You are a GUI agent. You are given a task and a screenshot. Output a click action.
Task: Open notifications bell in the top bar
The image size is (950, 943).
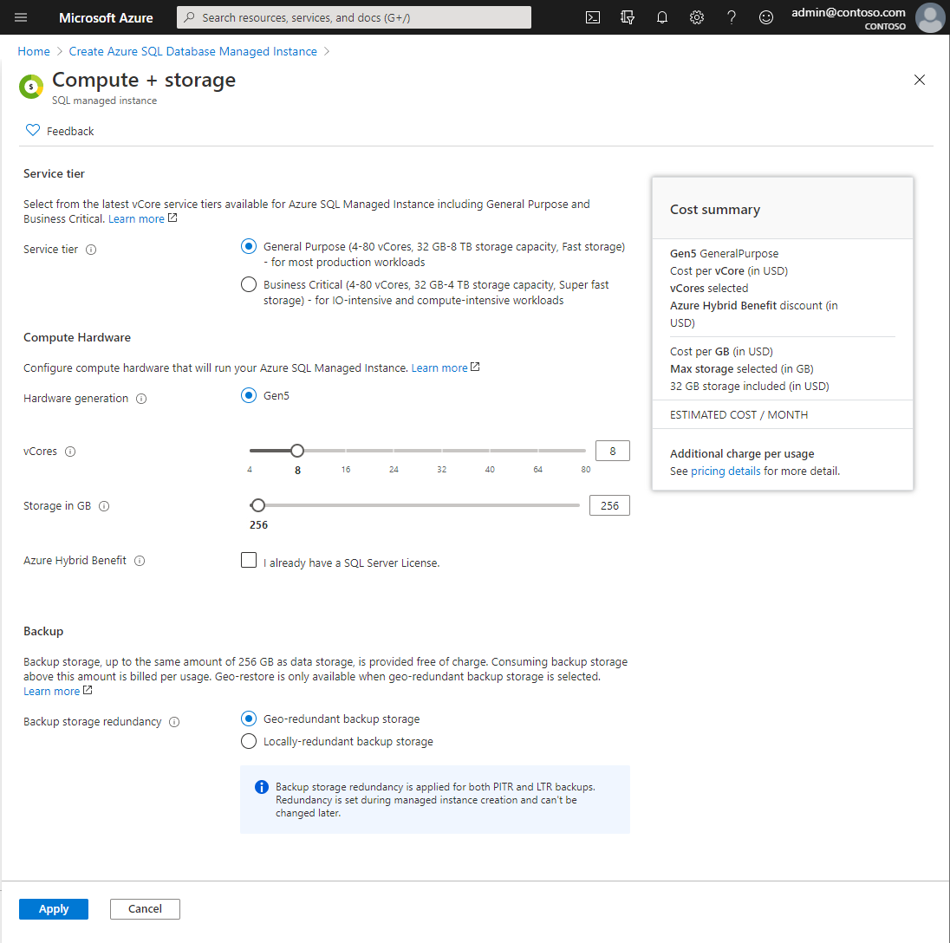coord(661,17)
